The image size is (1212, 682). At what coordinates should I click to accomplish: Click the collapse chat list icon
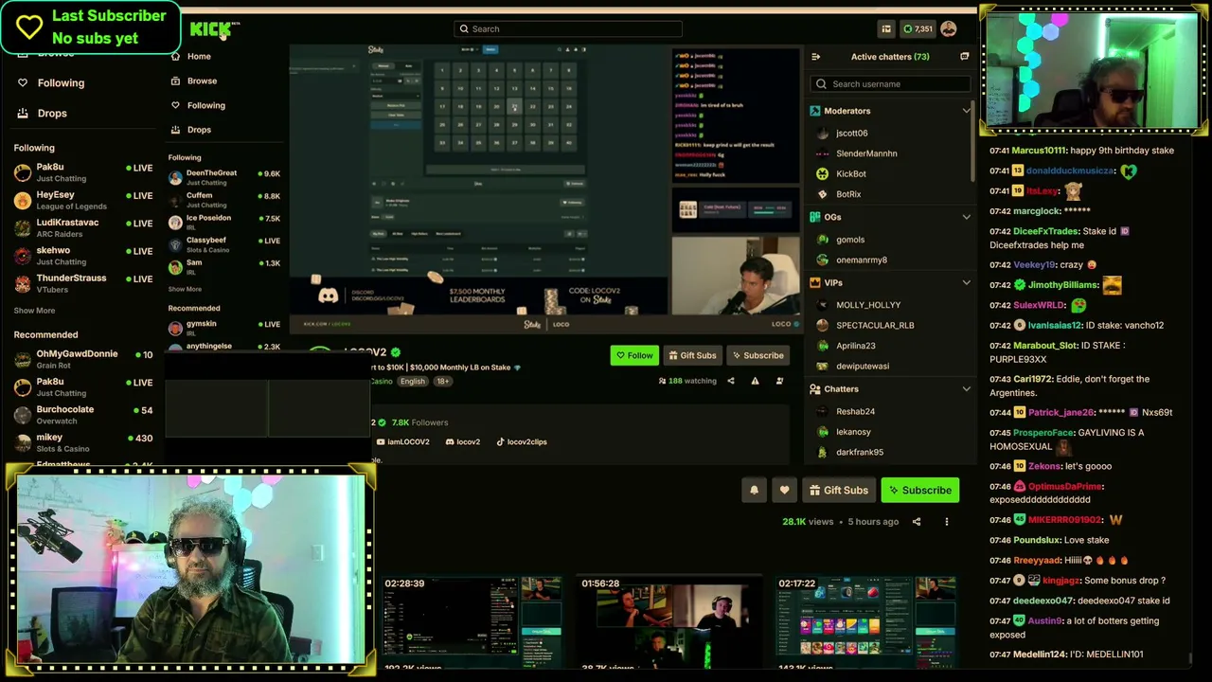click(815, 57)
